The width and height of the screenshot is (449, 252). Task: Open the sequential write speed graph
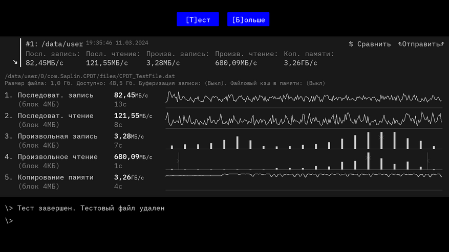304,99
